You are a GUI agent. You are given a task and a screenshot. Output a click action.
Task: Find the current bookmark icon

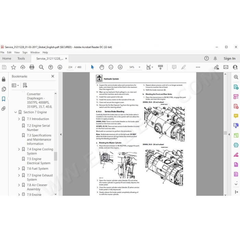[x=25, y=85]
